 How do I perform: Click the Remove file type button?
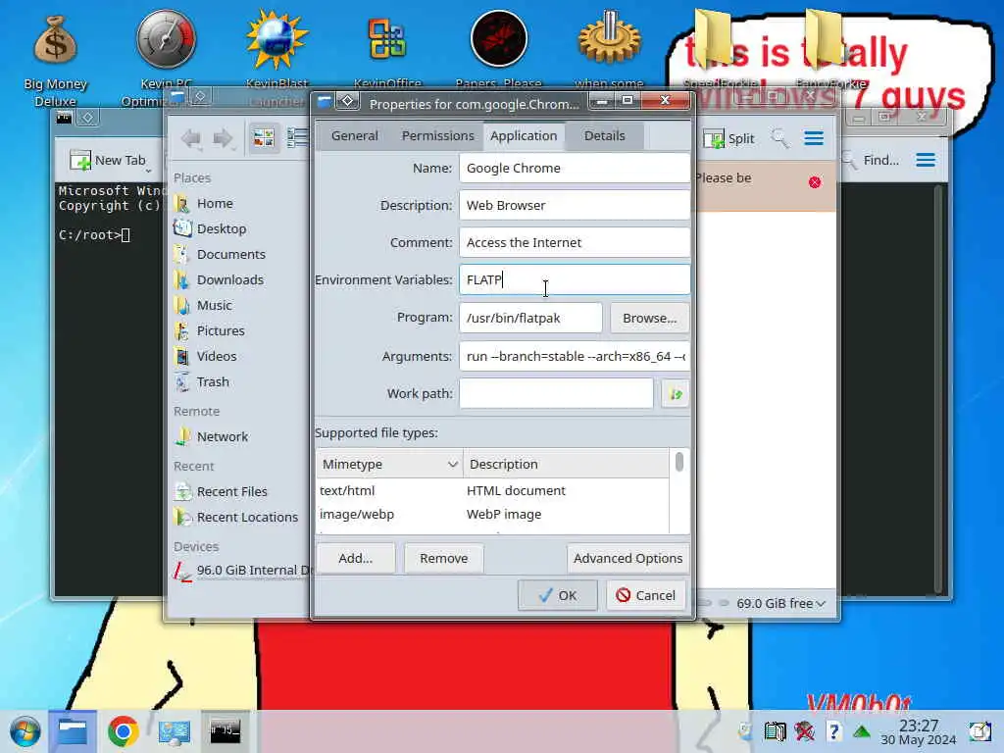click(444, 558)
